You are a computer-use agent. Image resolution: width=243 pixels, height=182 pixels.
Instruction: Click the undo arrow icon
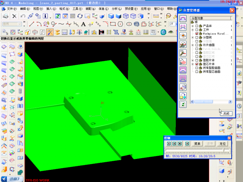(23, 16)
